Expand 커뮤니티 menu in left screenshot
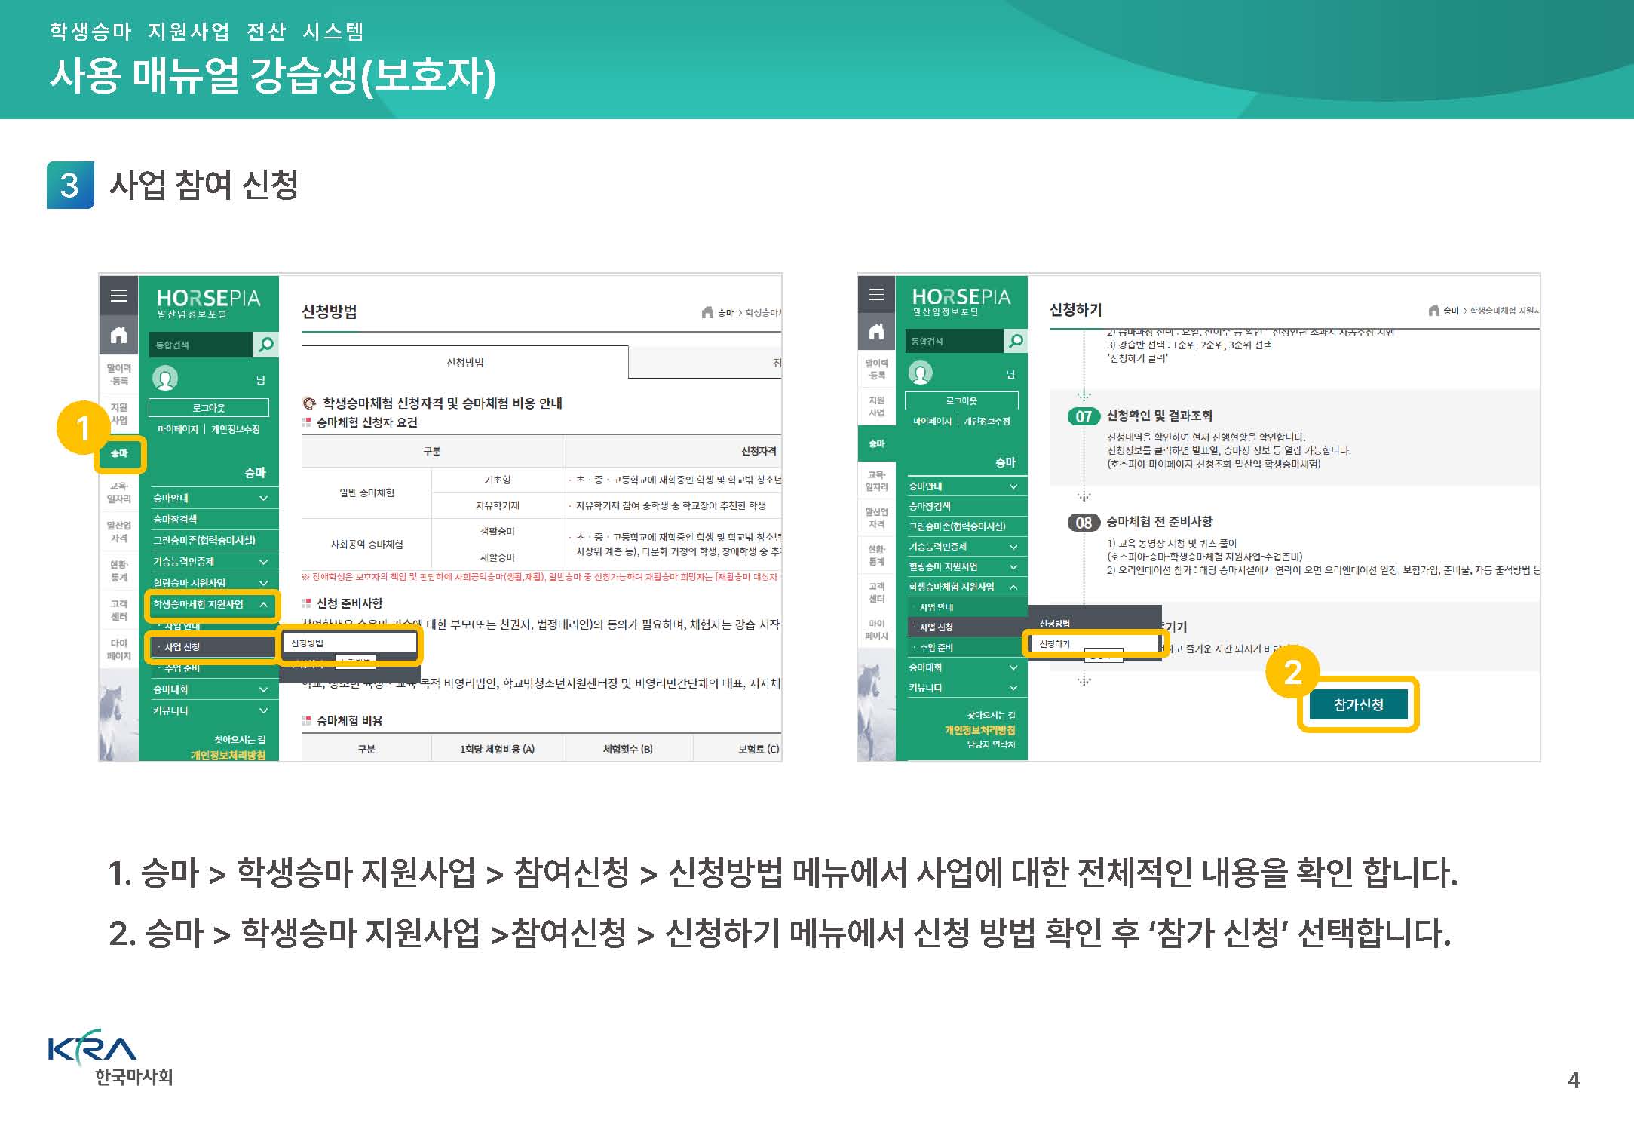This screenshot has height=1132, width=1634. click(x=208, y=710)
